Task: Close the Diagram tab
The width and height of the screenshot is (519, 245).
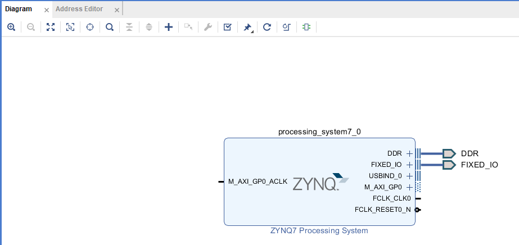Action: pos(47,10)
